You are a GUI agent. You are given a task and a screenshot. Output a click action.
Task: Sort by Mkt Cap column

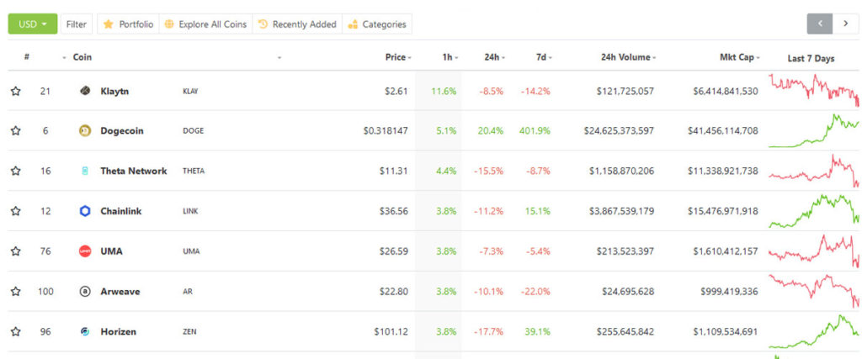coord(737,57)
